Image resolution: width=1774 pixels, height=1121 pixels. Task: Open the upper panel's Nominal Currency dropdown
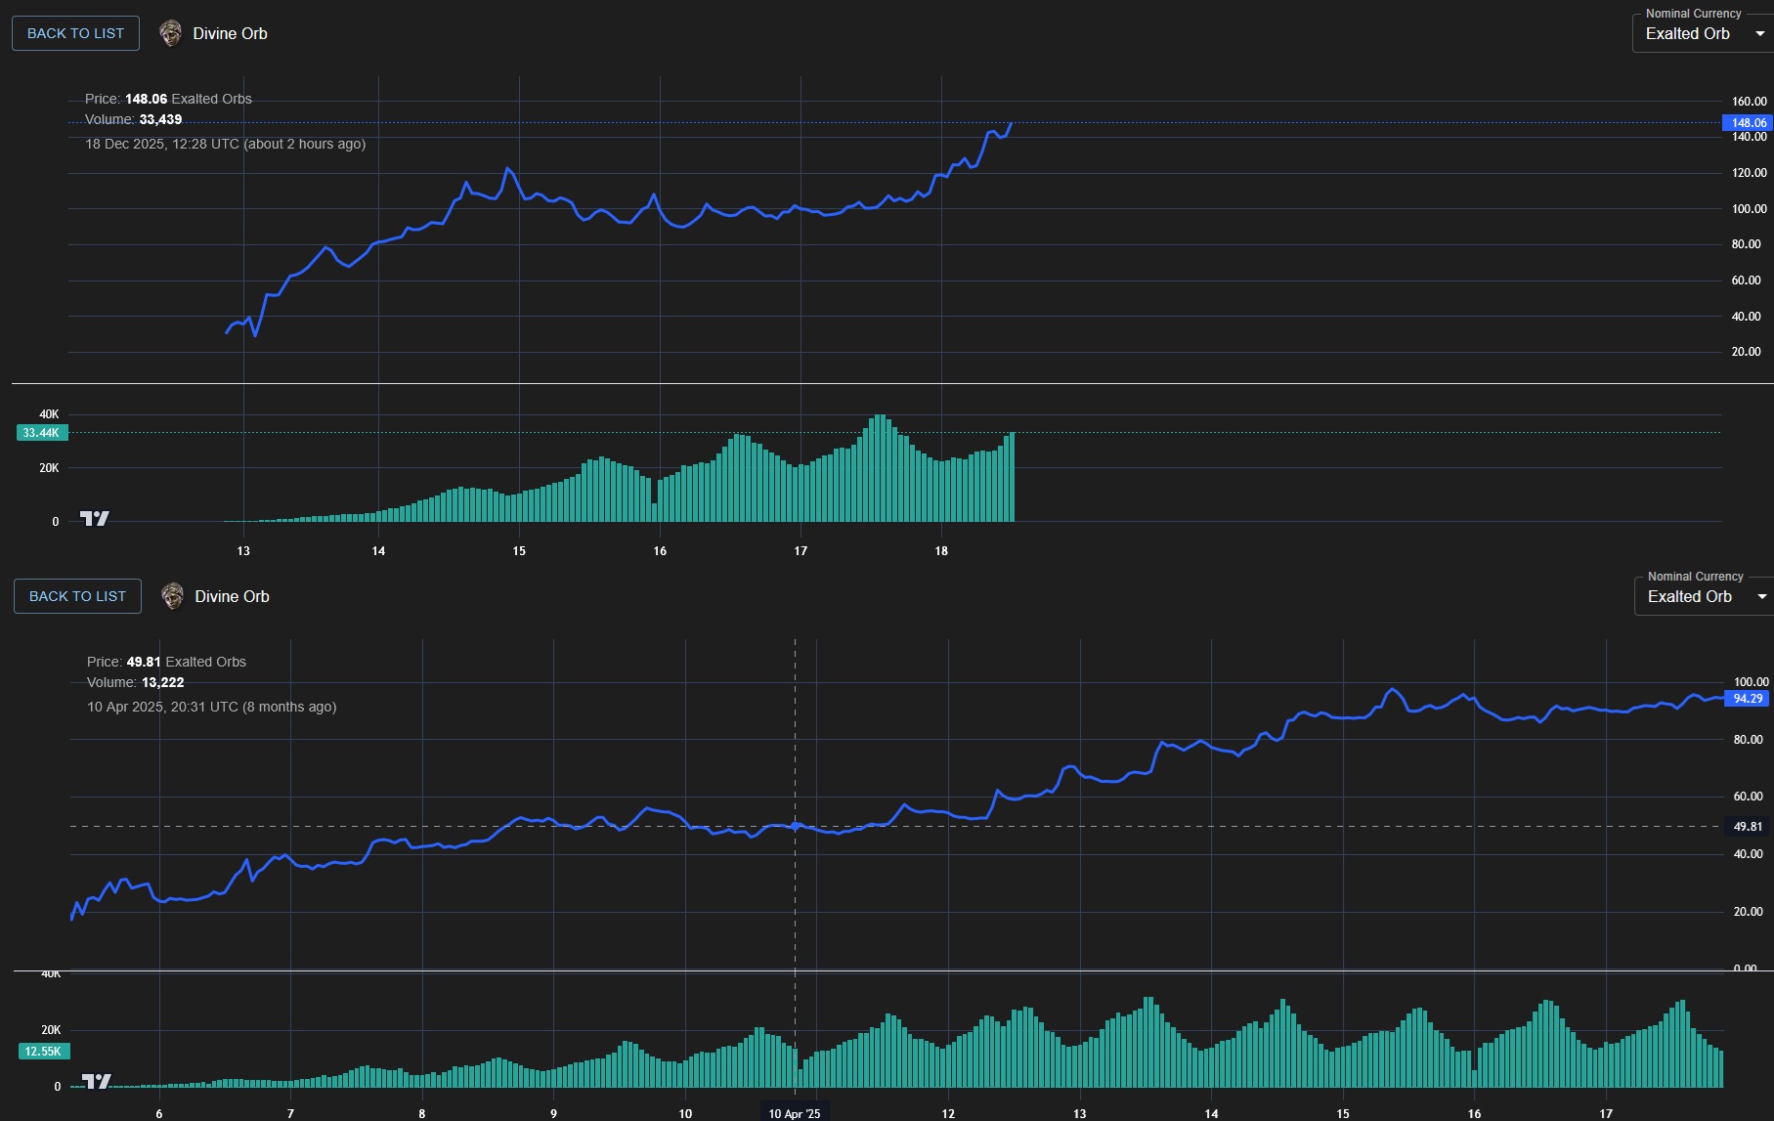[x=1703, y=33]
